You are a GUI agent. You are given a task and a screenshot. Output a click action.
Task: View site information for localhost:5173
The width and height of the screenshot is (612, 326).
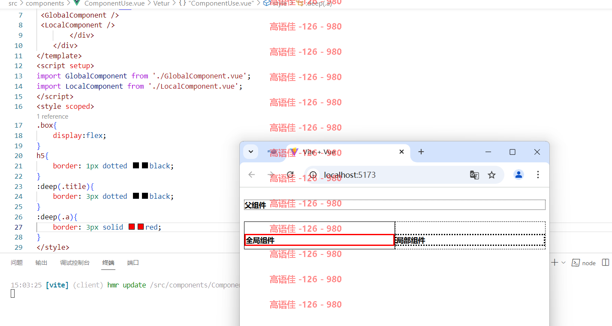click(313, 175)
